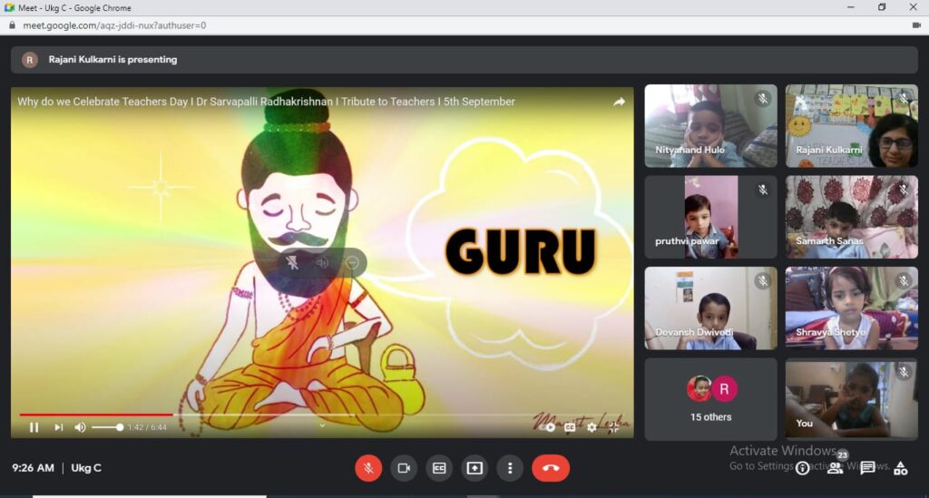Toggle the camera on or off
The height and width of the screenshot is (498, 929).
click(x=404, y=468)
